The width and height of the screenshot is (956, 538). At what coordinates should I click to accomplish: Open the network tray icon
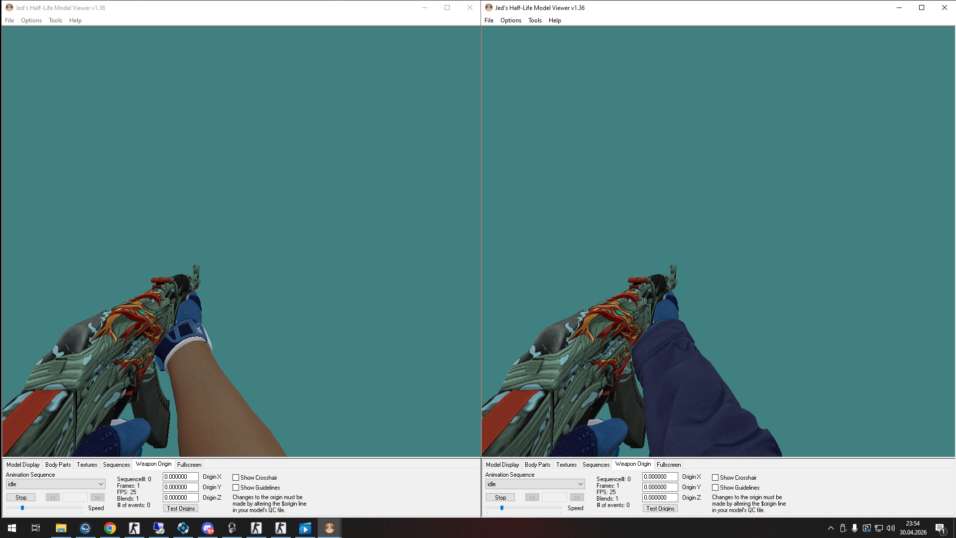tap(879, 528)
